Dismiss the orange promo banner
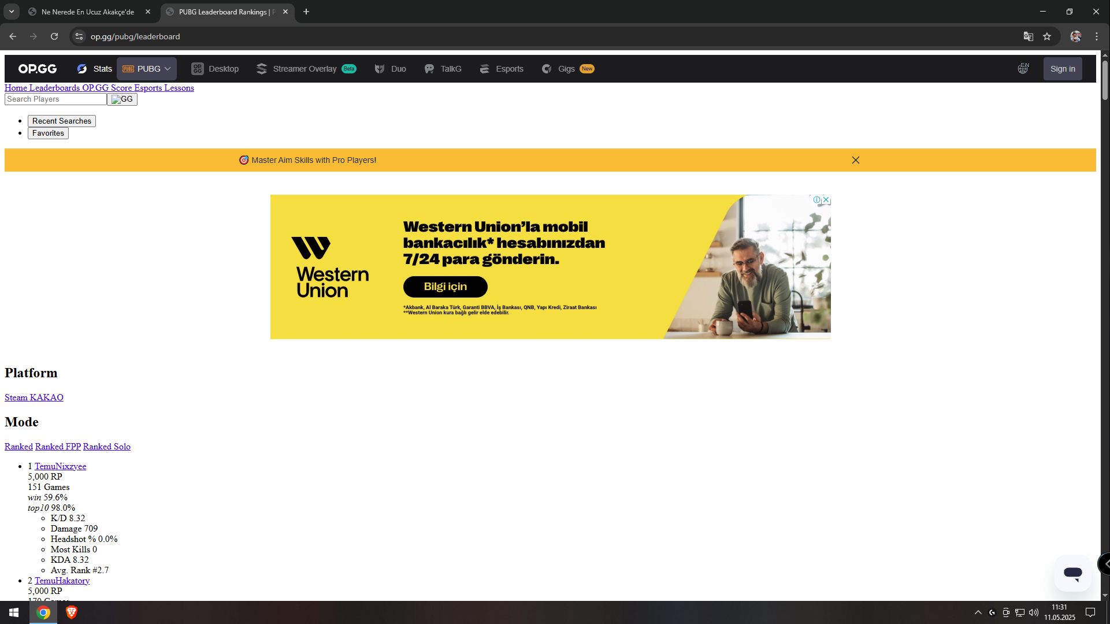The image size is (1110, 624). (856, 160)
